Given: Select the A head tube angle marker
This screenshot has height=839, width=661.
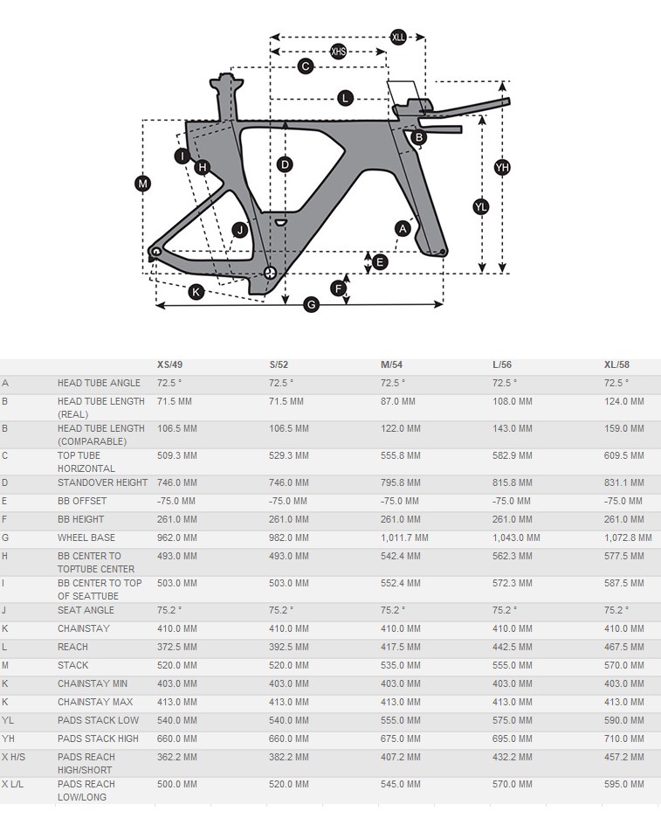Looking at the screenshot, I should (x=403, y=229).
